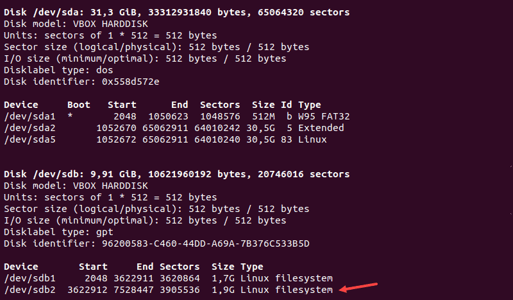Screen dimensions: 513x300
Task: Click the Extended partition type text
Action: click(x=321, y=128)
